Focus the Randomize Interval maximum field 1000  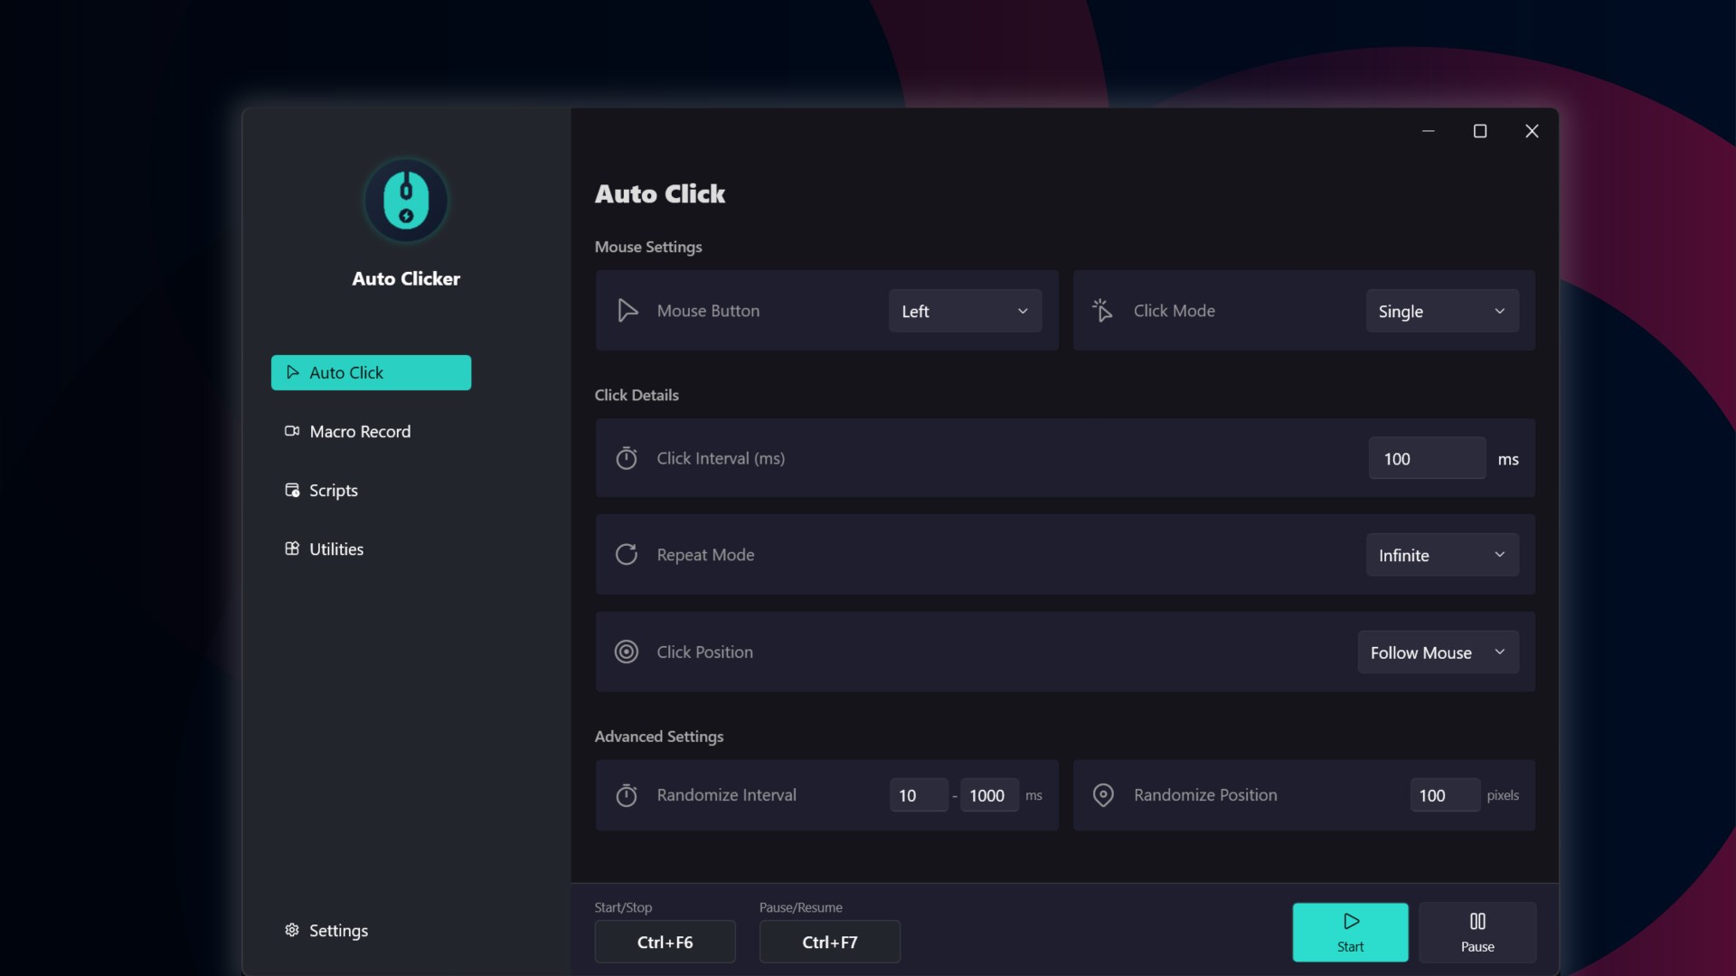[x=989, y=795]
